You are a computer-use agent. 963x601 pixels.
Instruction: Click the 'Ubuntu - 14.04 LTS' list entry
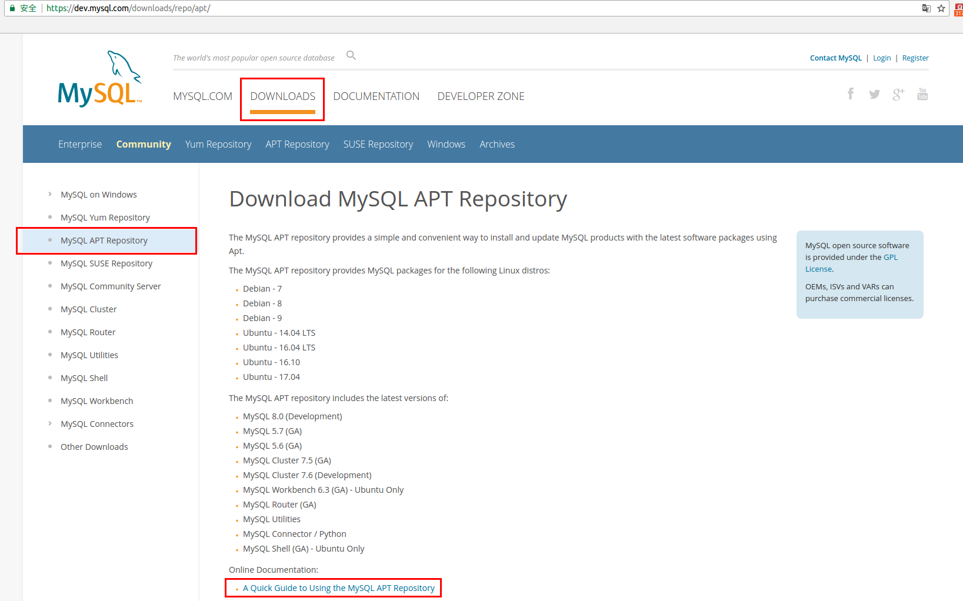(279, 333)
